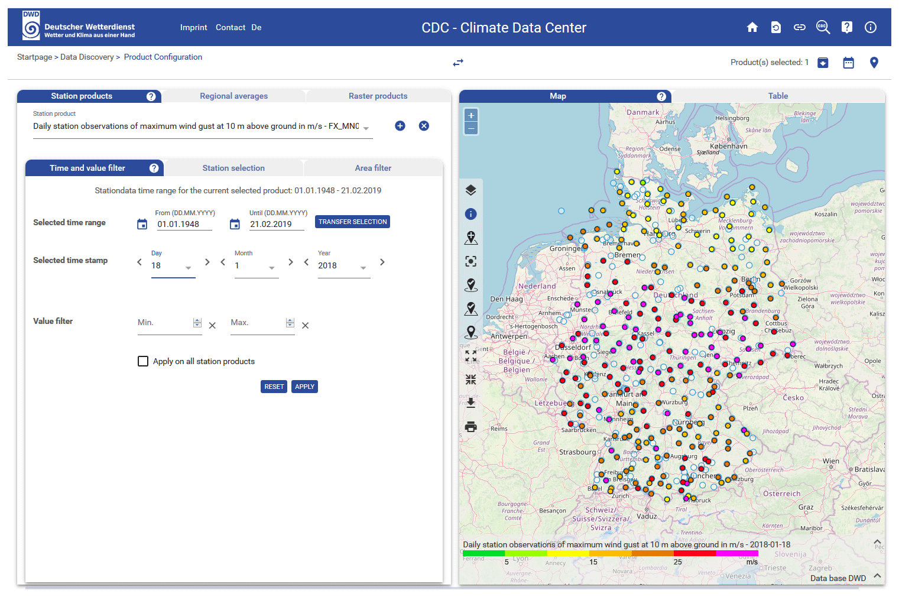Expand the Station product dropdown

click(x=366, y=128)
